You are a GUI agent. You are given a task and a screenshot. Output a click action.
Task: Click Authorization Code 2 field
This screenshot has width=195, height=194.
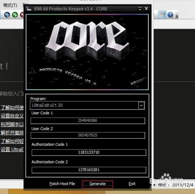(89, 170)
